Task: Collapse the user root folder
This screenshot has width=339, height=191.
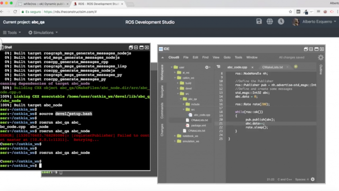Action: coord(172,67)
